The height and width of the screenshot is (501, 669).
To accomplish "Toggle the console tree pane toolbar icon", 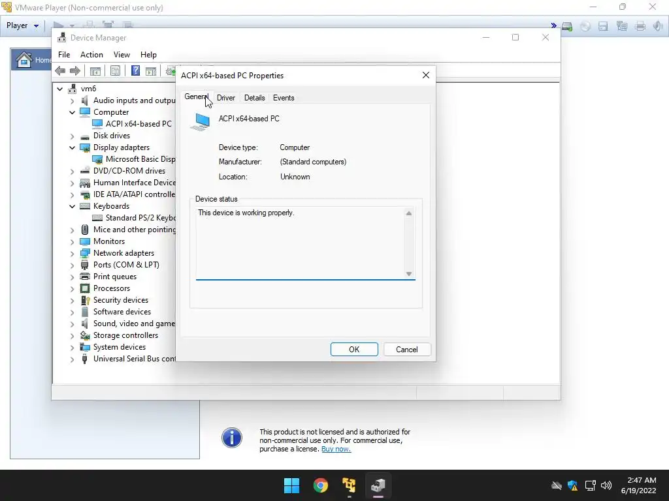I will (95, 70).
